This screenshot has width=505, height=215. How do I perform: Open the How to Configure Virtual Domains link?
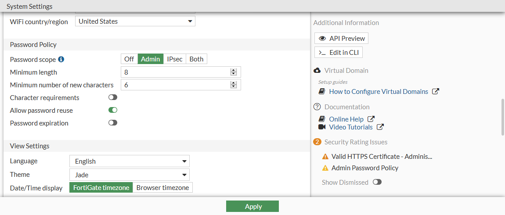point(378,92)
